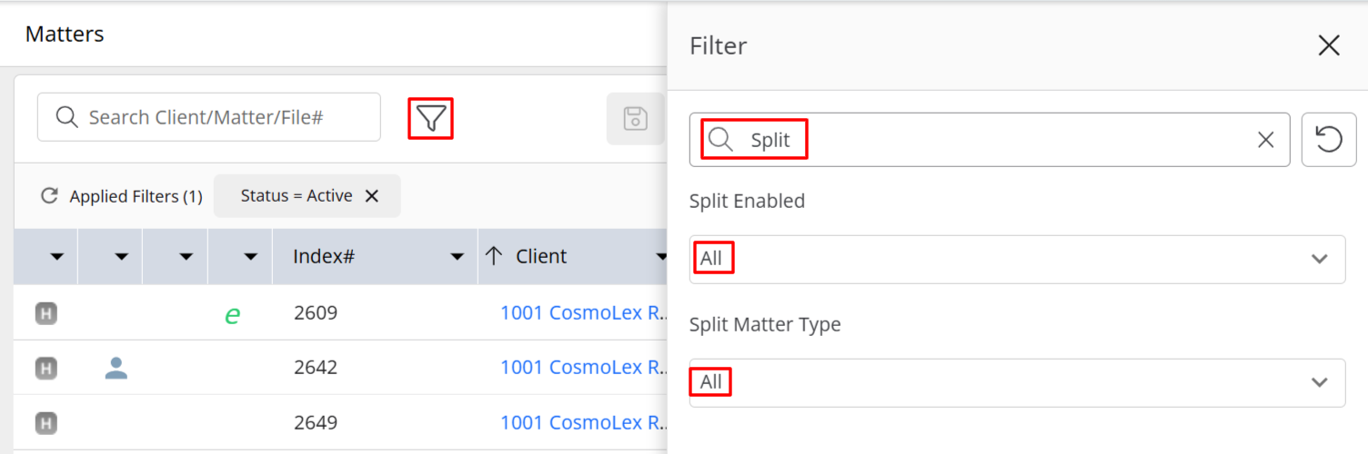Click the H badge on row 2649

click(46, 422)
